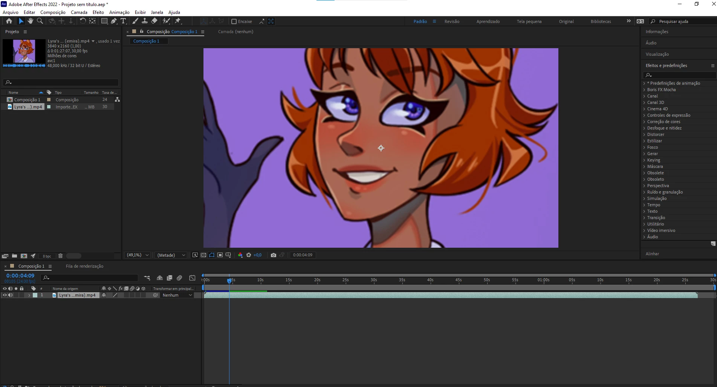The image size is (717, 387).
Task: Toggle lock box for Lyra's layer
Action: point(22,295)
